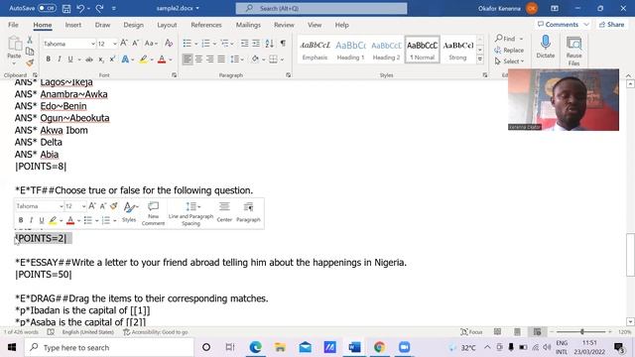This screenshot has height=357, width=635.
Task: Toggle Bold in ribbon Font group
Action: 49,59
